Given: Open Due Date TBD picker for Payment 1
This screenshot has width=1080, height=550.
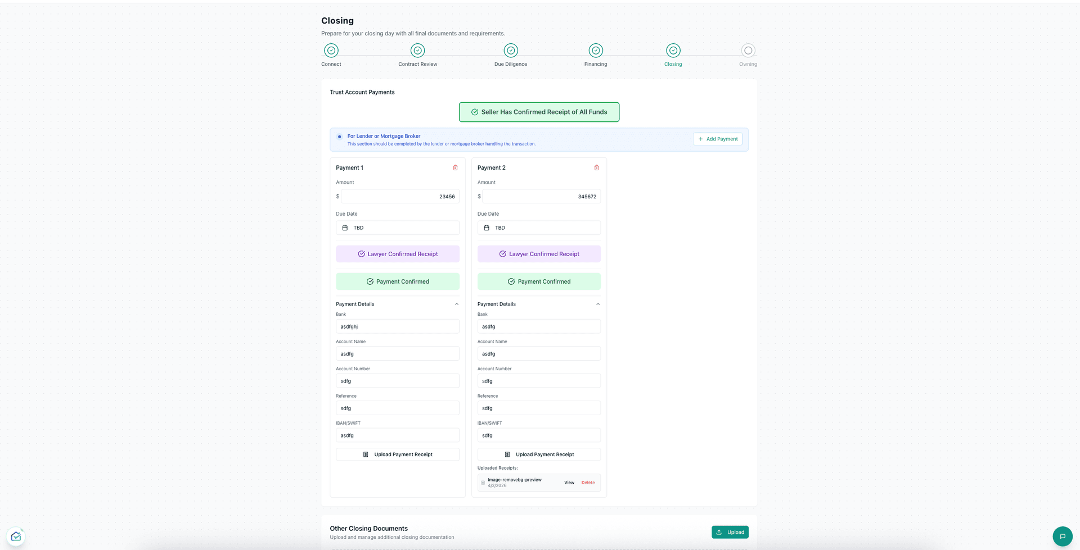Looking at the screenshot, I should [398, 228].
